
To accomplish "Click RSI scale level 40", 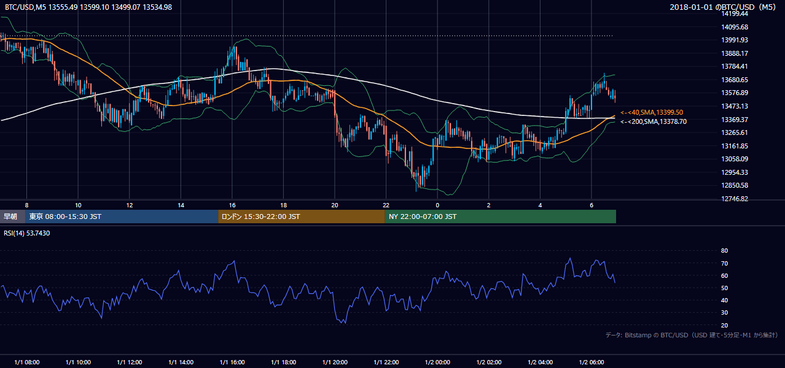I will [724, 301].
